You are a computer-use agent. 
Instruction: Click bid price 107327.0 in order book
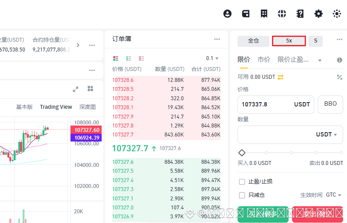coord(123,207)
